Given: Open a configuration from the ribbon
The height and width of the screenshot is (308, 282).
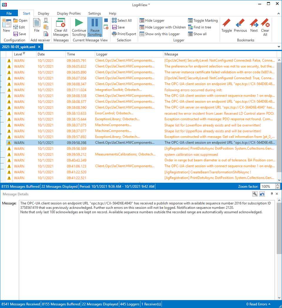Looking at the screenshot, I should click(x=21, y=21).
